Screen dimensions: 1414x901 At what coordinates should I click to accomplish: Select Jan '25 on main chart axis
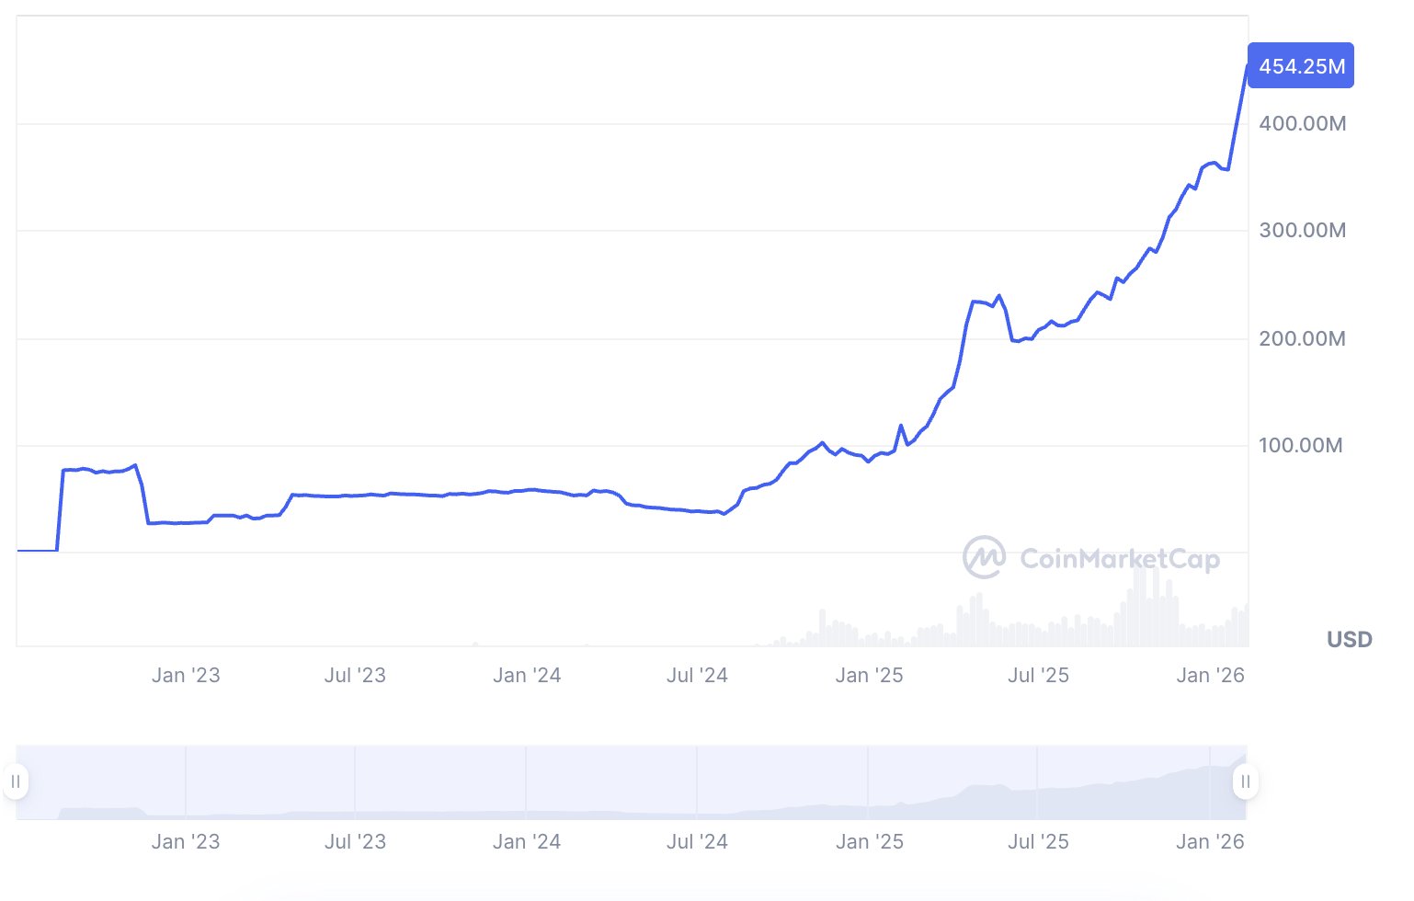869,676
